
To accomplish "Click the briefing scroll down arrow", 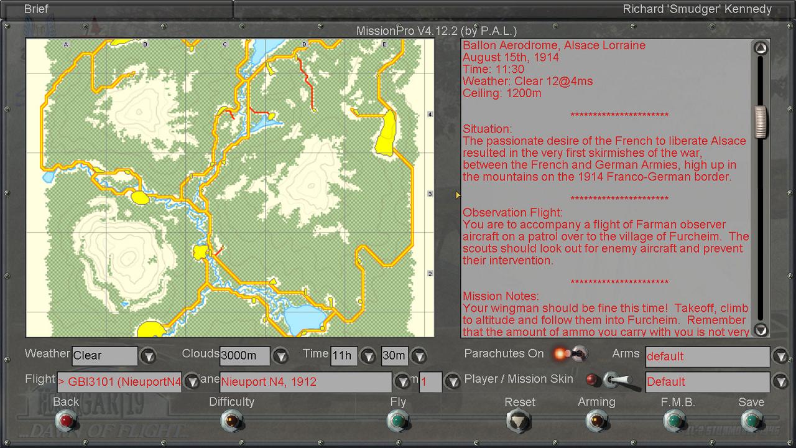I will pyautogui.click(x=761, y=330).
